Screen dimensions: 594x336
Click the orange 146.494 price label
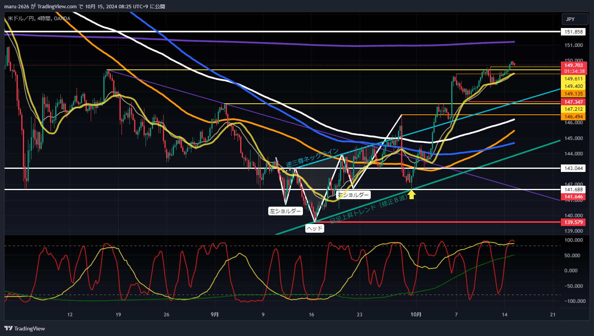click(573, 117)
